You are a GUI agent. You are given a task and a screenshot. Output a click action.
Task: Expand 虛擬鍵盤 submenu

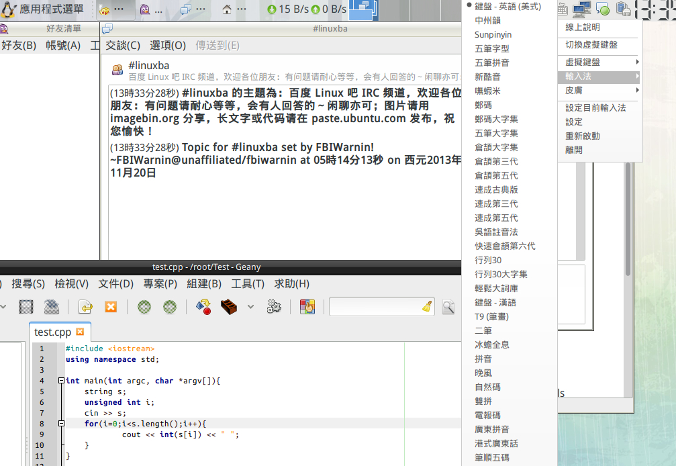(x=599, y=62)
